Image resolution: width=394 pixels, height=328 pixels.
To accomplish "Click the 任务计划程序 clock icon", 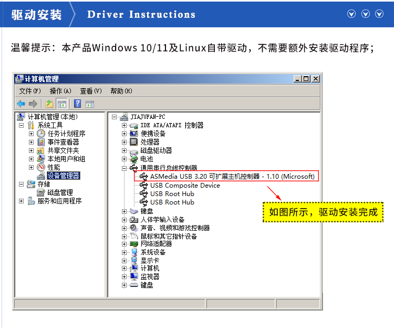I will coord(41,134).
